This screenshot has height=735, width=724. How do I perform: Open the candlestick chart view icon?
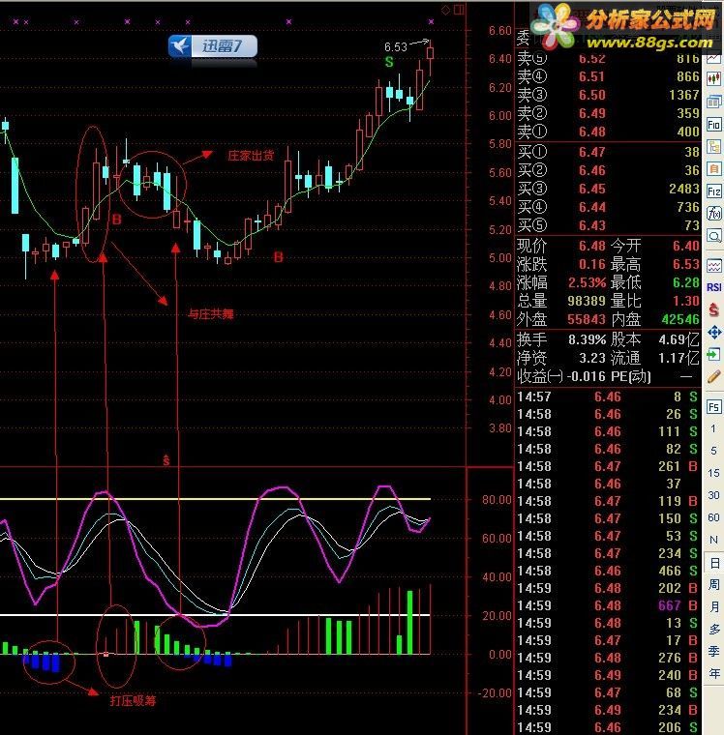tap(713, 78)
